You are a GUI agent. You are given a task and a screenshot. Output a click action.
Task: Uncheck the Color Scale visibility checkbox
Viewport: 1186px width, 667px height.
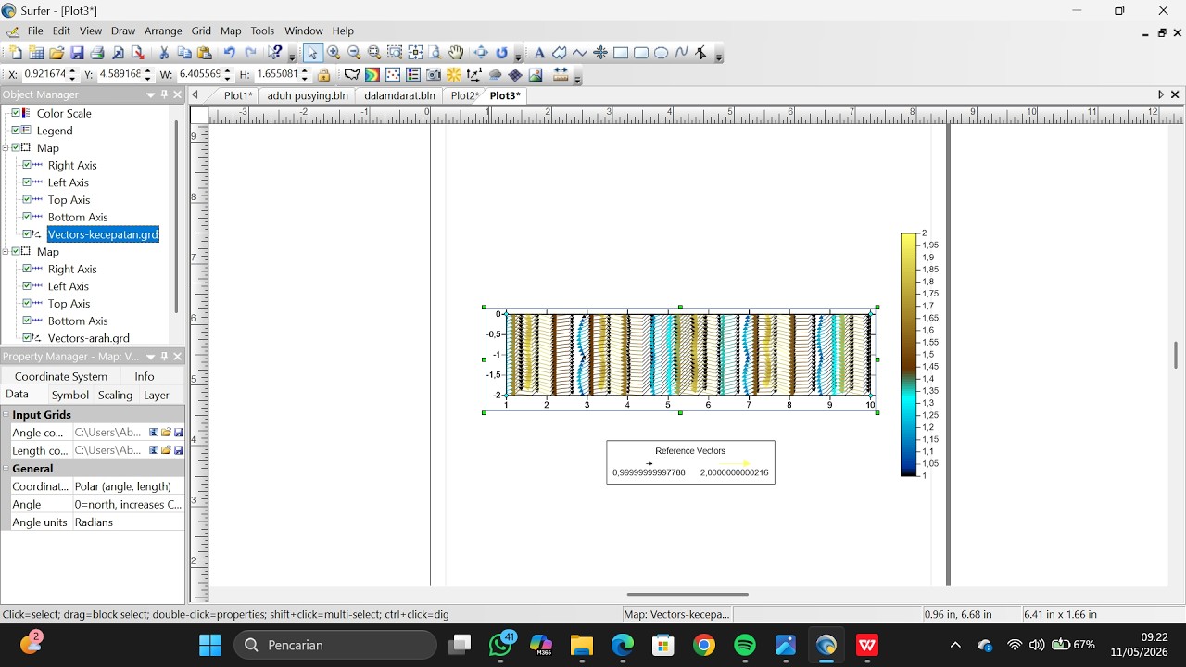click(16, 113)
